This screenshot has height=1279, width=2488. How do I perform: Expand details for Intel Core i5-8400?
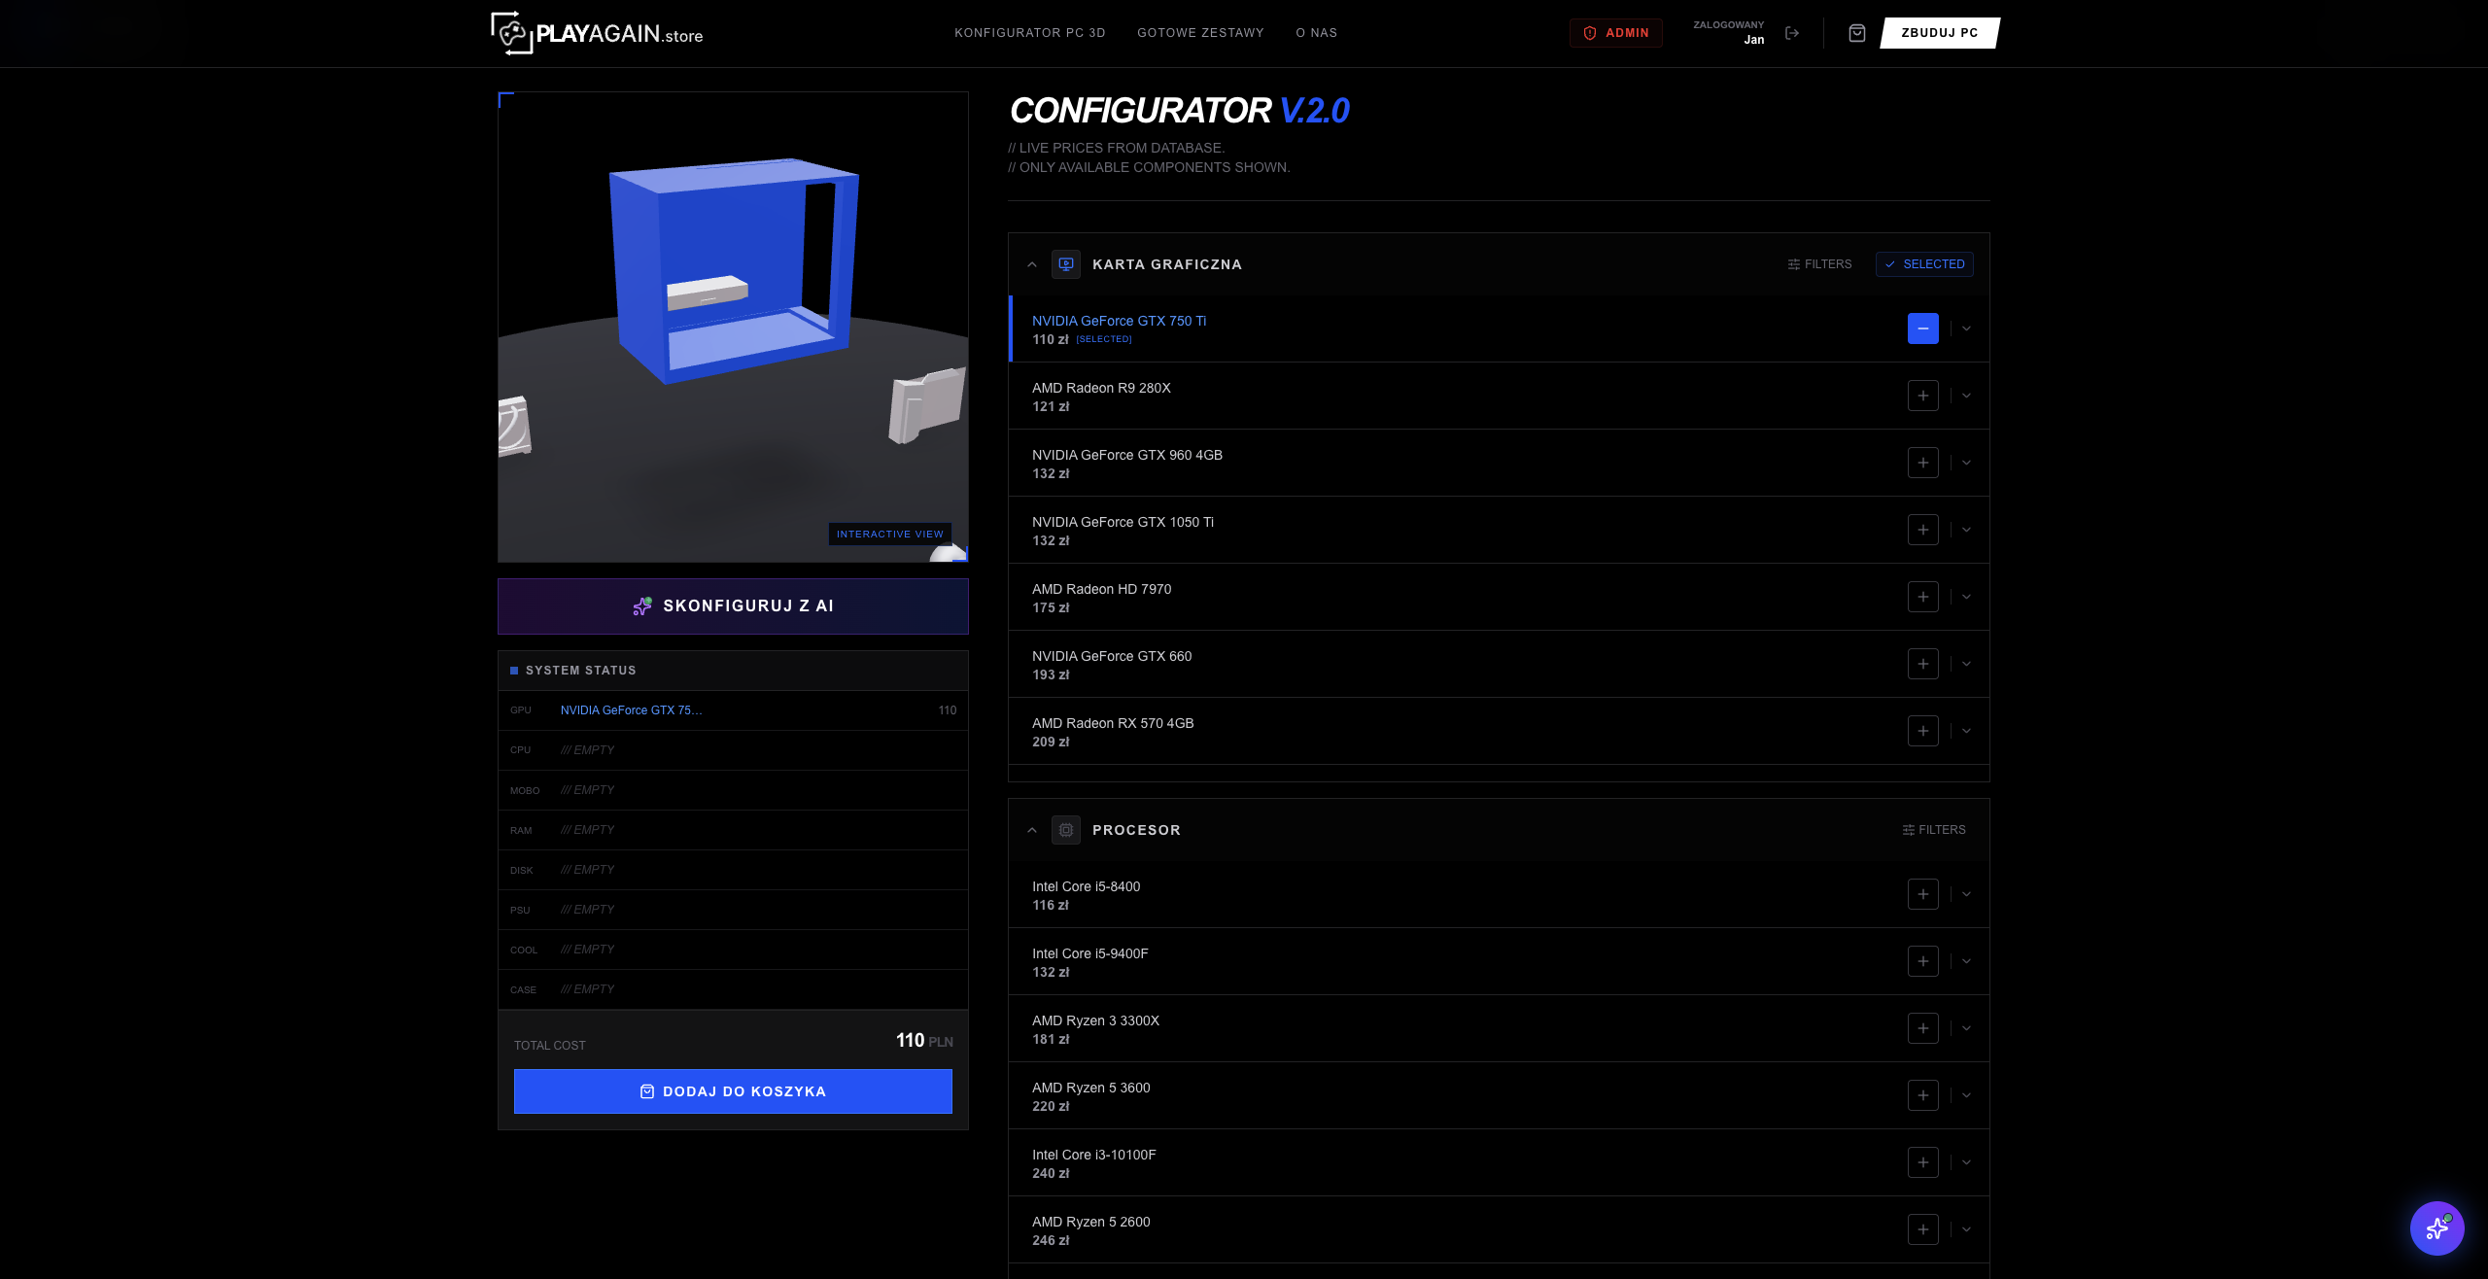(1965, 894)
